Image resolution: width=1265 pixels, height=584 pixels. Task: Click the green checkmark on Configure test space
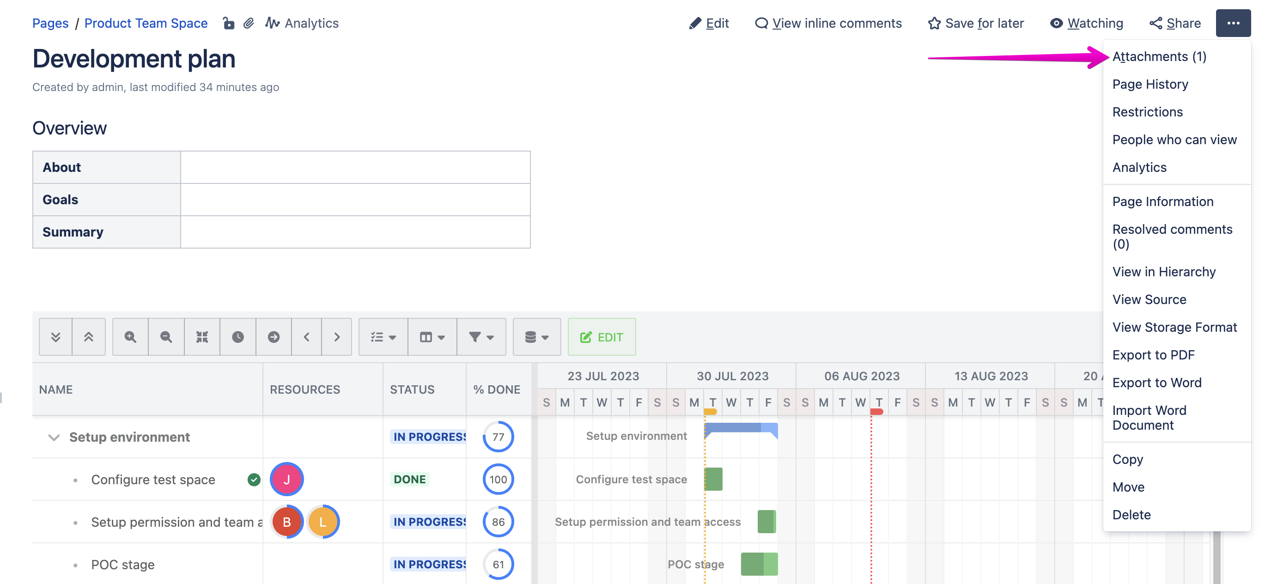pyautogui.click(x=255, y=480)
